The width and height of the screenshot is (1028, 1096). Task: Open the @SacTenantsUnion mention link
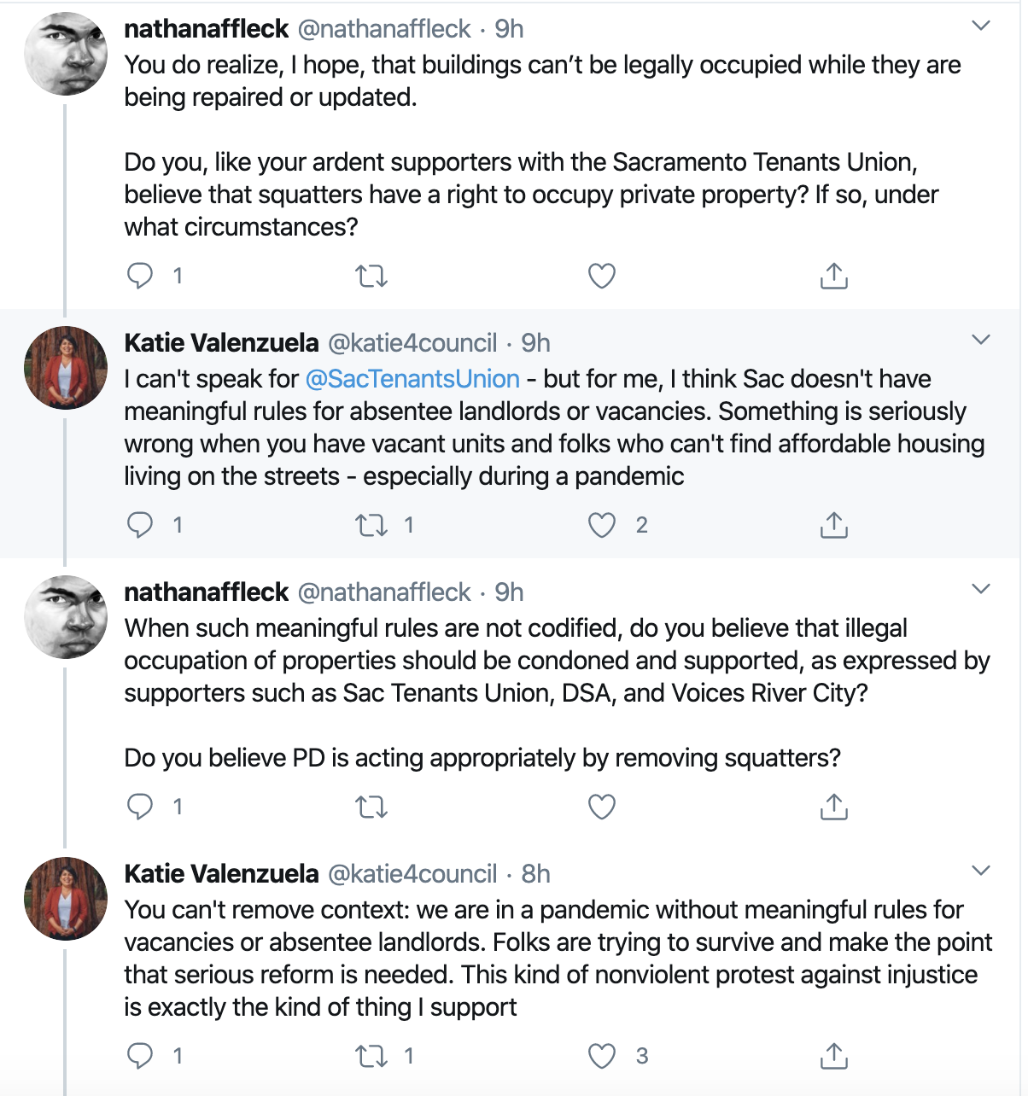coord(412,379)
